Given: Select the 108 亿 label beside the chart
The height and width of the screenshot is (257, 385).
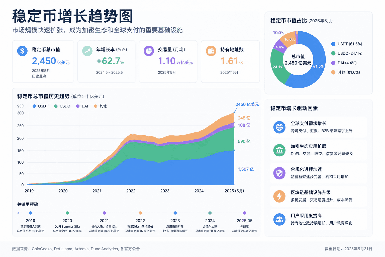Looking at the screenshot, I should [244, 125].
